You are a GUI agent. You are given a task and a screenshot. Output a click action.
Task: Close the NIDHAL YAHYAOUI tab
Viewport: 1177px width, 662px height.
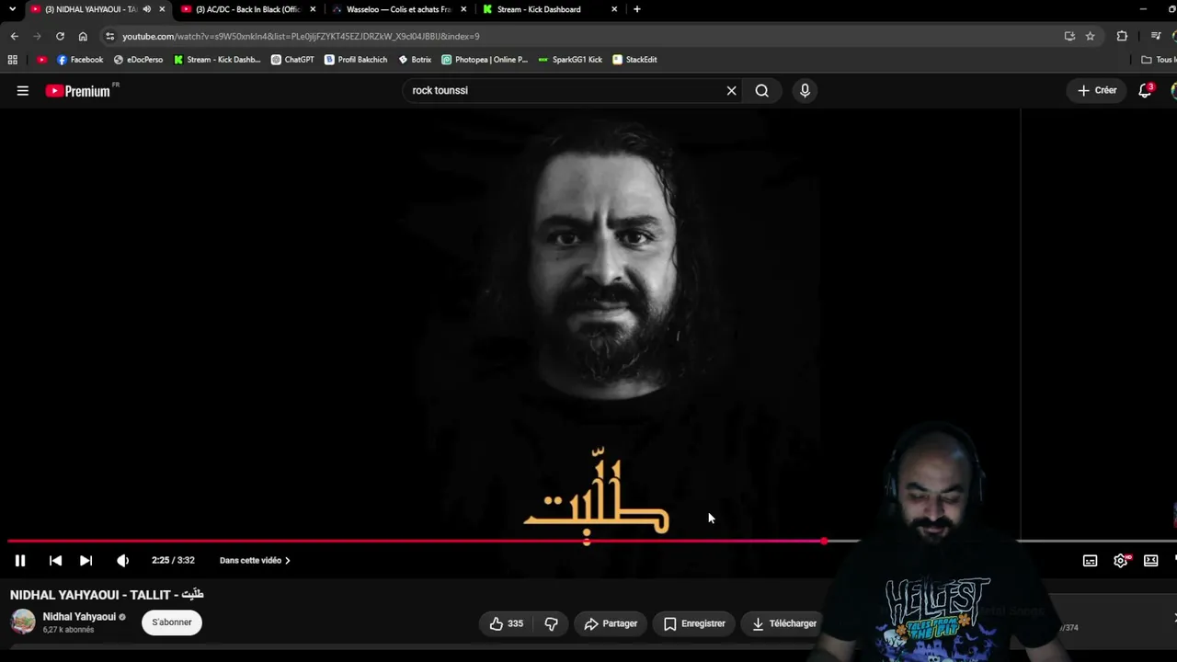click(162, 9)
